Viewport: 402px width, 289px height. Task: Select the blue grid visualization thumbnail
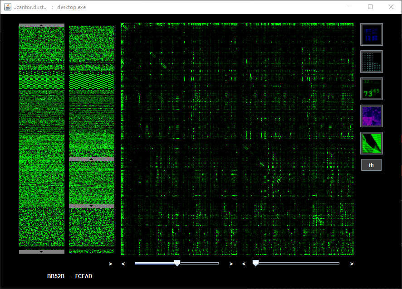click(371, 34)
